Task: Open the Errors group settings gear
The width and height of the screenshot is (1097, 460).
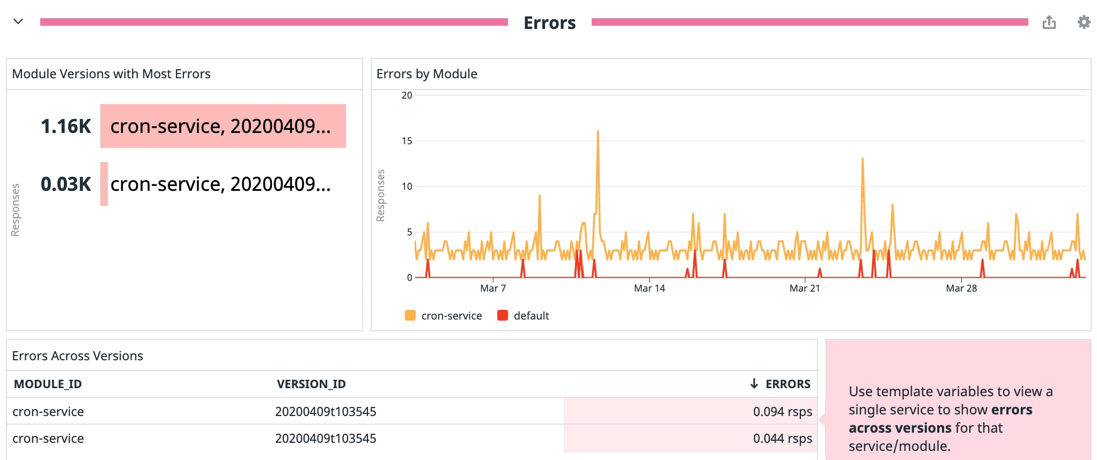Action: pos(1084,23)
